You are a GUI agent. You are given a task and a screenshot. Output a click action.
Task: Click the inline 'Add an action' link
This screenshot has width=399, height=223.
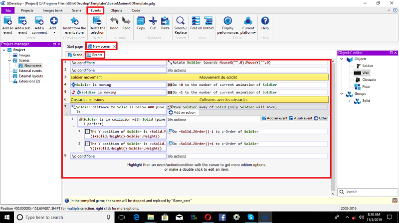[x=185, y=113]
